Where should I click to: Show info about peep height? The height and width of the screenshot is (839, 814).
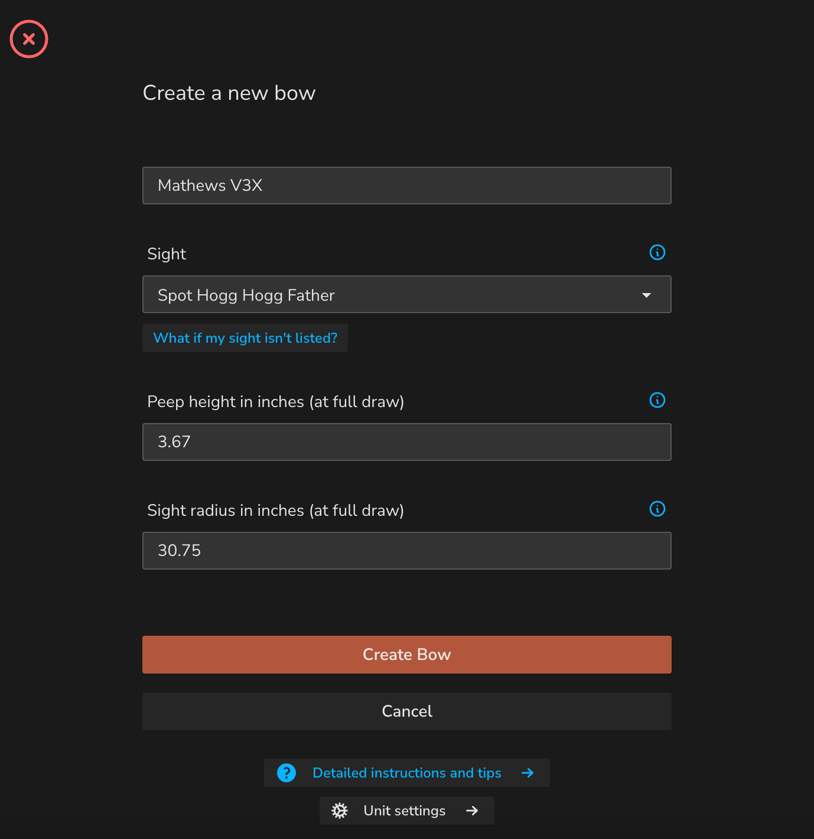(657, 400)
